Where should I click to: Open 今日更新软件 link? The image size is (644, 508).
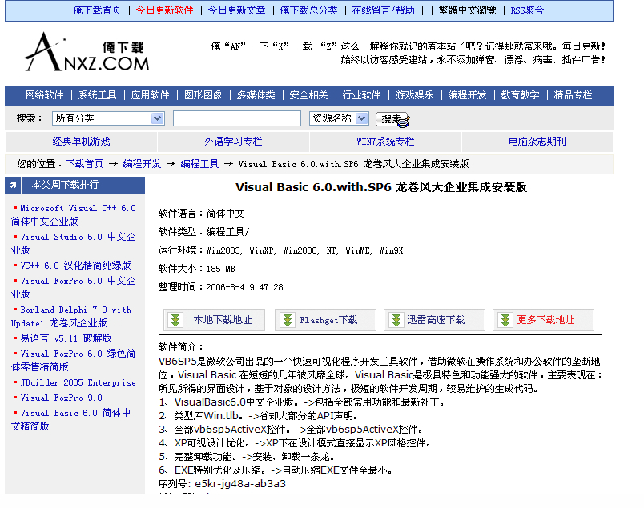[x=164, y=10]
